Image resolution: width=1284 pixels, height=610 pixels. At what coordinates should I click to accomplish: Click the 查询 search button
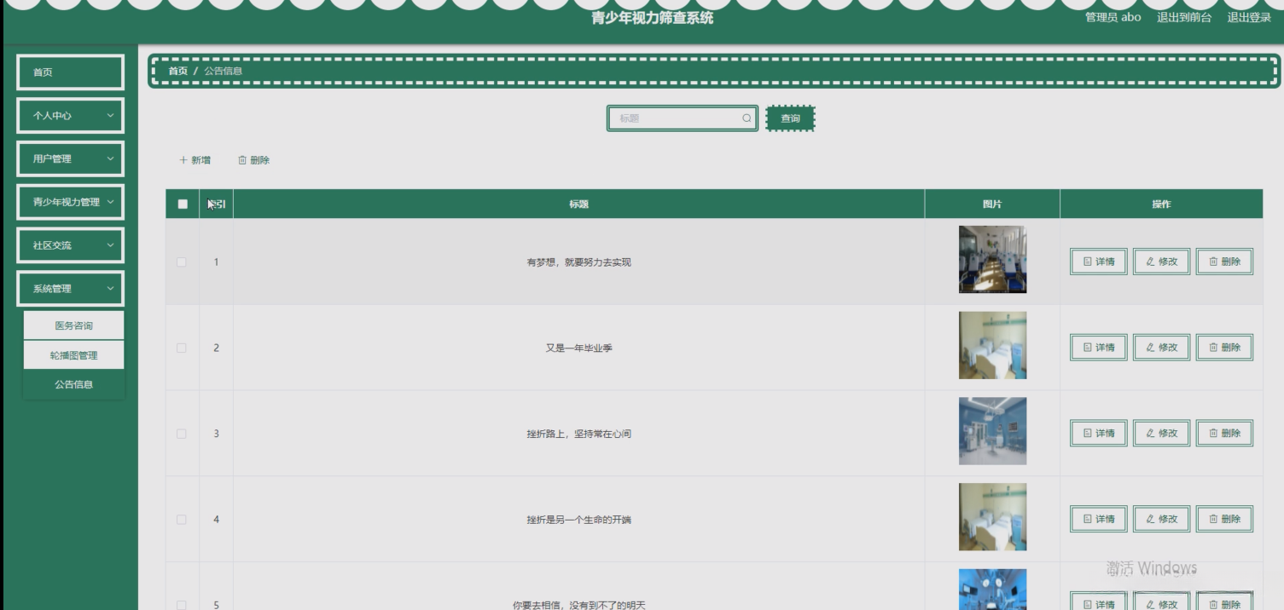click(x=791, y=118)
